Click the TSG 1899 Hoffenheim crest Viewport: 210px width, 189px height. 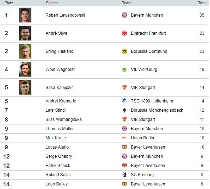coord(124,101)
